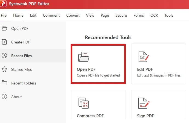This screenshot has width=189, height=123.
Task: Click the Compress PDF arrows icon
Action: point(84,103)
